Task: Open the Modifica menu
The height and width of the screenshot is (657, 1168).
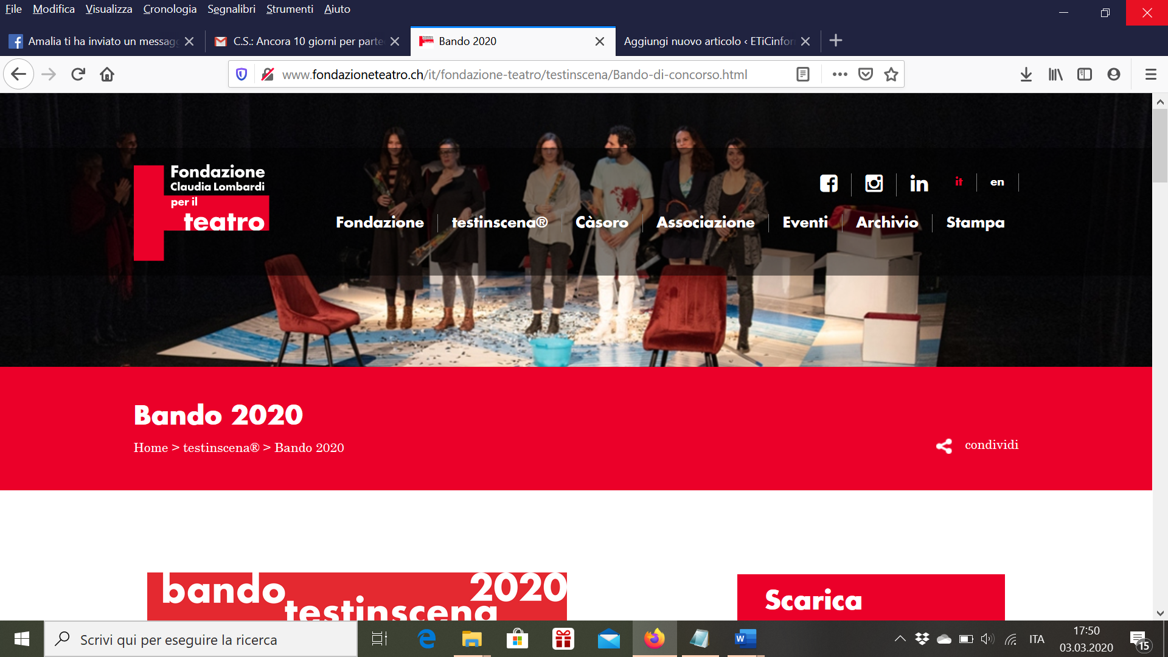Action: pos(54,9)
